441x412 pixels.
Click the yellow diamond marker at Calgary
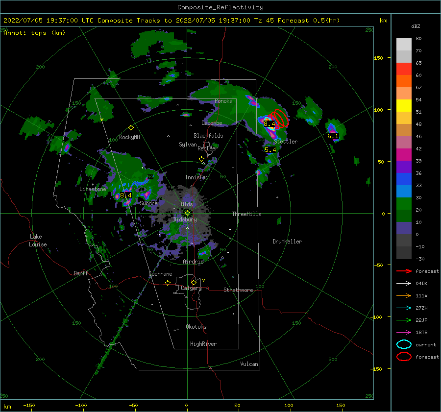click(x=194, y=282)
